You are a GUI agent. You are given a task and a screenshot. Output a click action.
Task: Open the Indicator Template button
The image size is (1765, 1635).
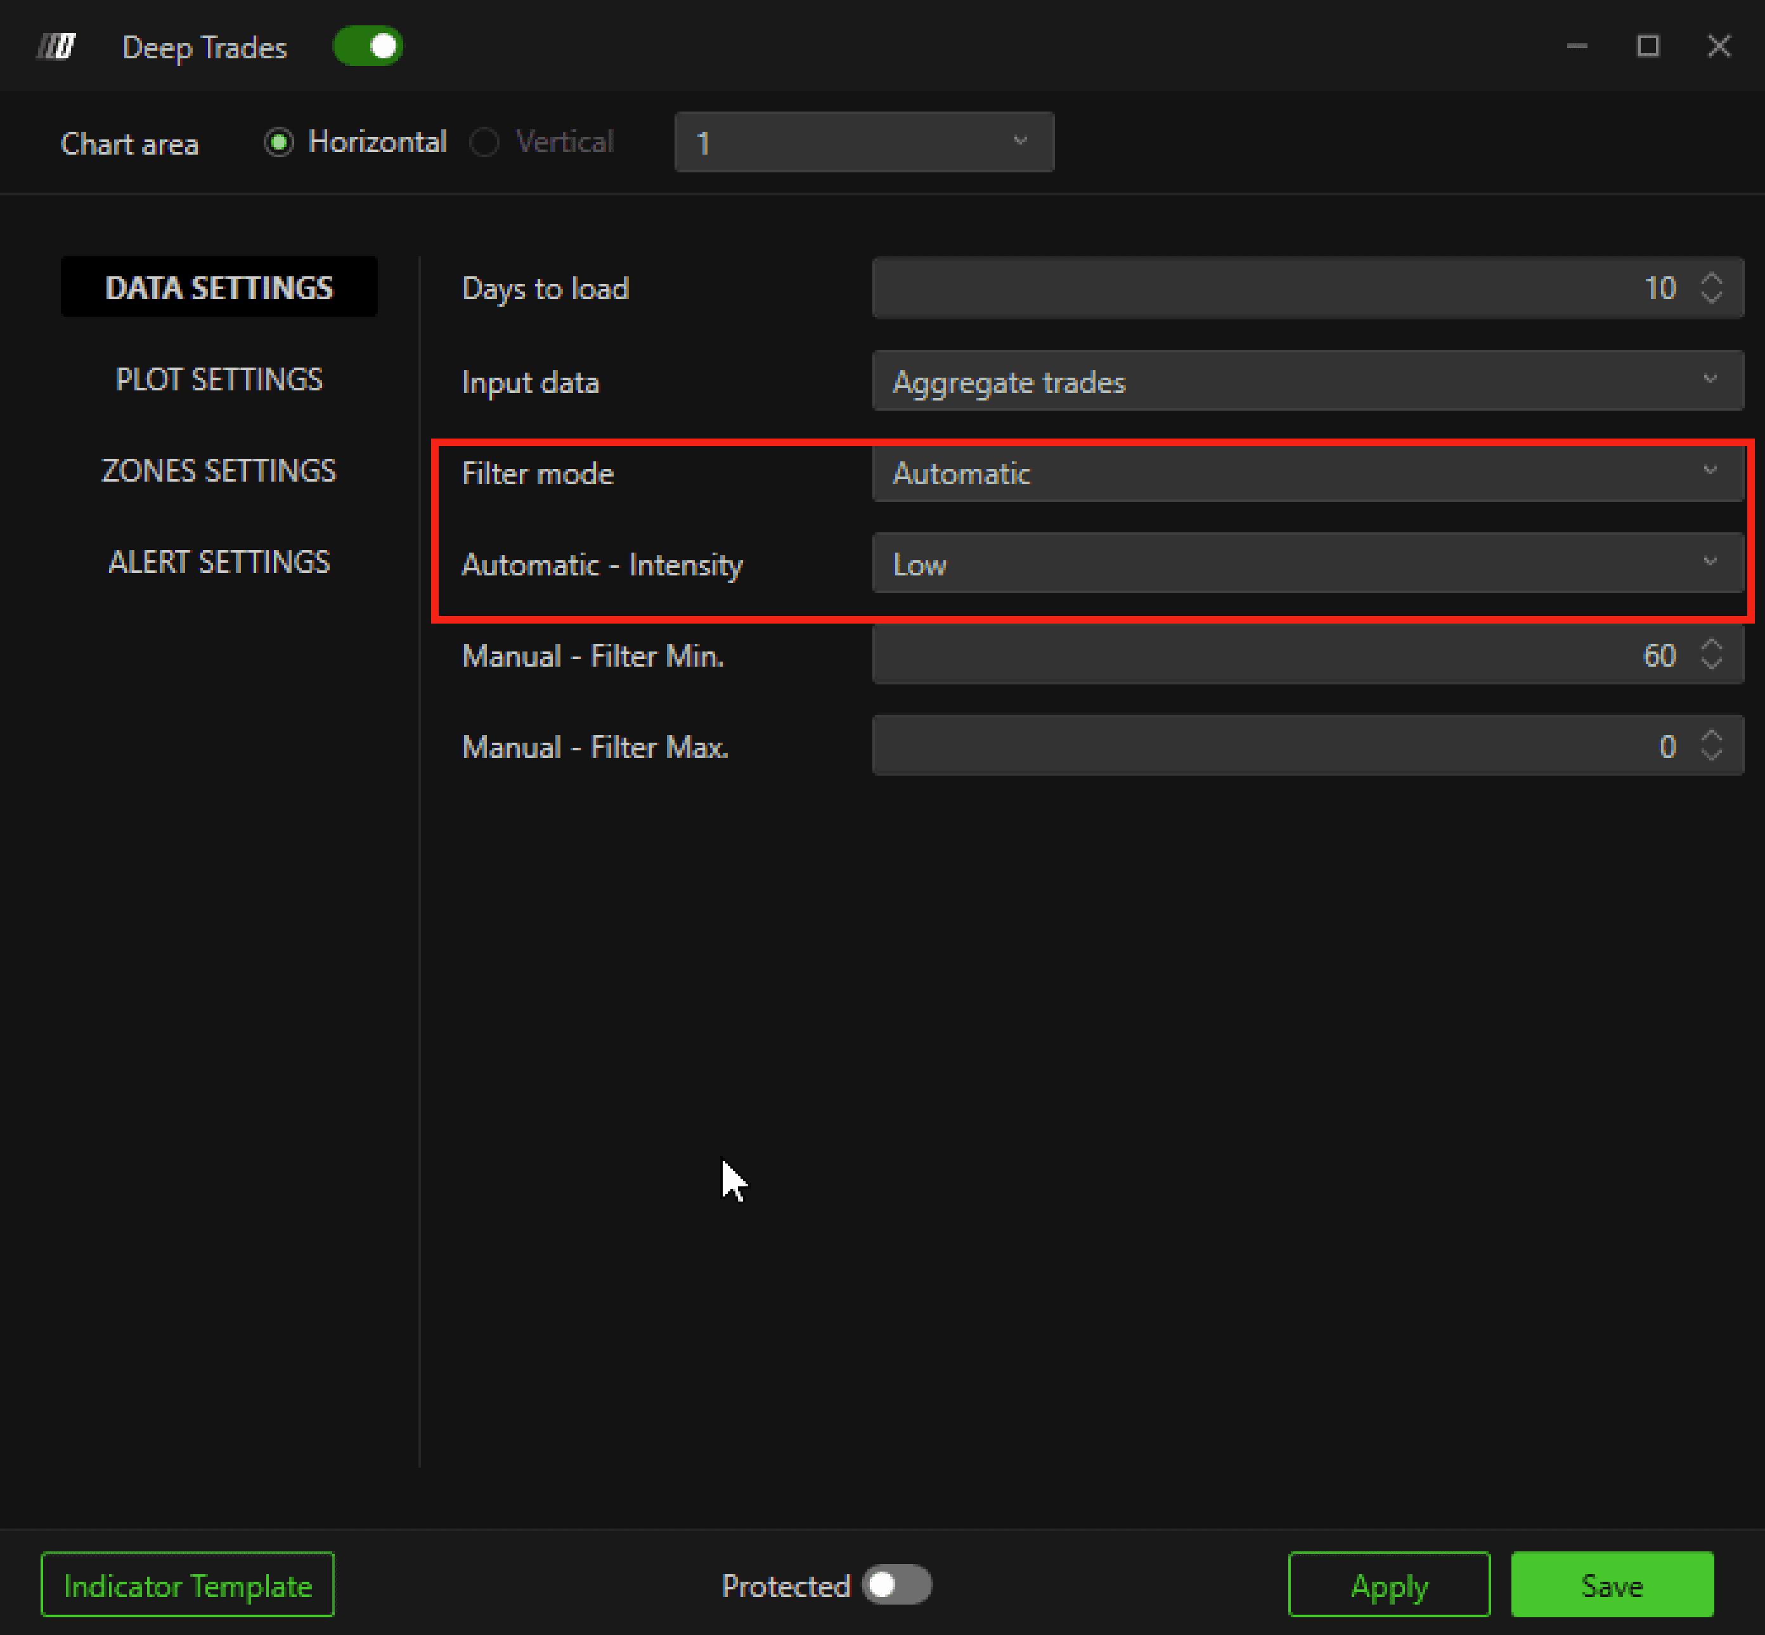point(188,1584)
